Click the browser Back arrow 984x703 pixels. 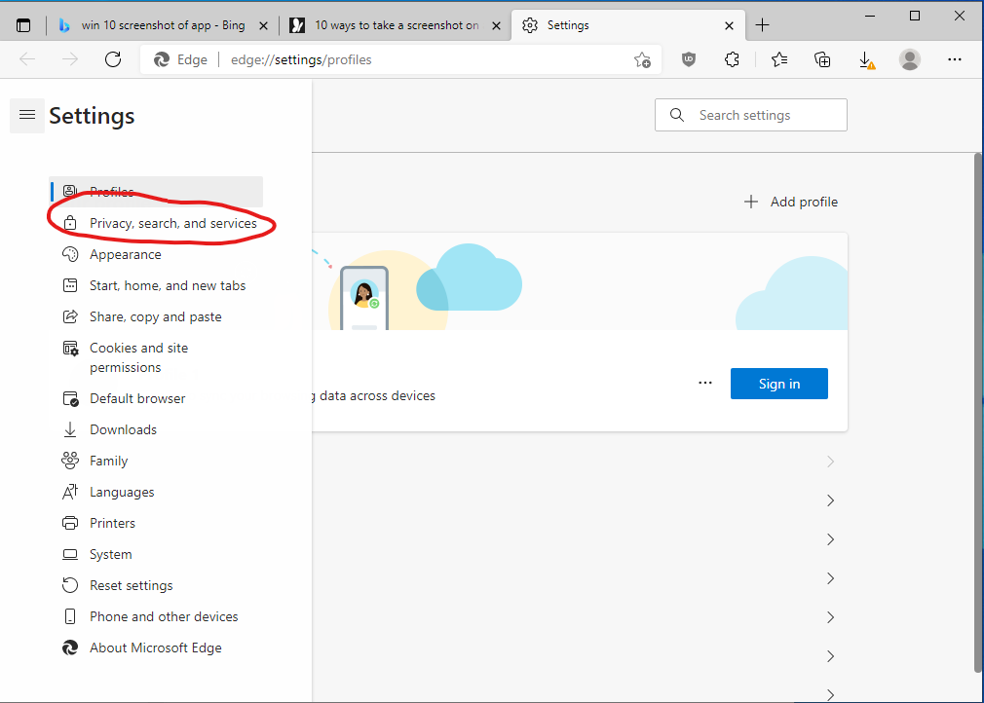[x=27, y=59]
